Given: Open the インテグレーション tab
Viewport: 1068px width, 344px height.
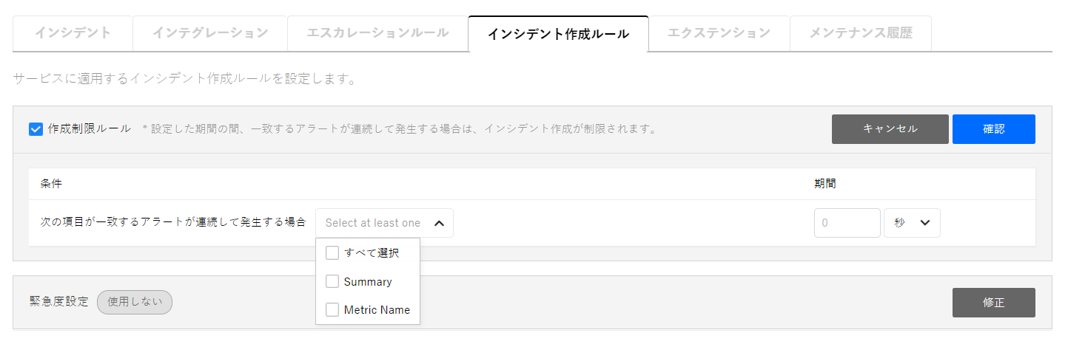Looking at the screenshot, I should [x=210, y=33].
